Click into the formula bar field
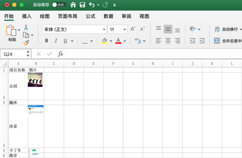 155,54
